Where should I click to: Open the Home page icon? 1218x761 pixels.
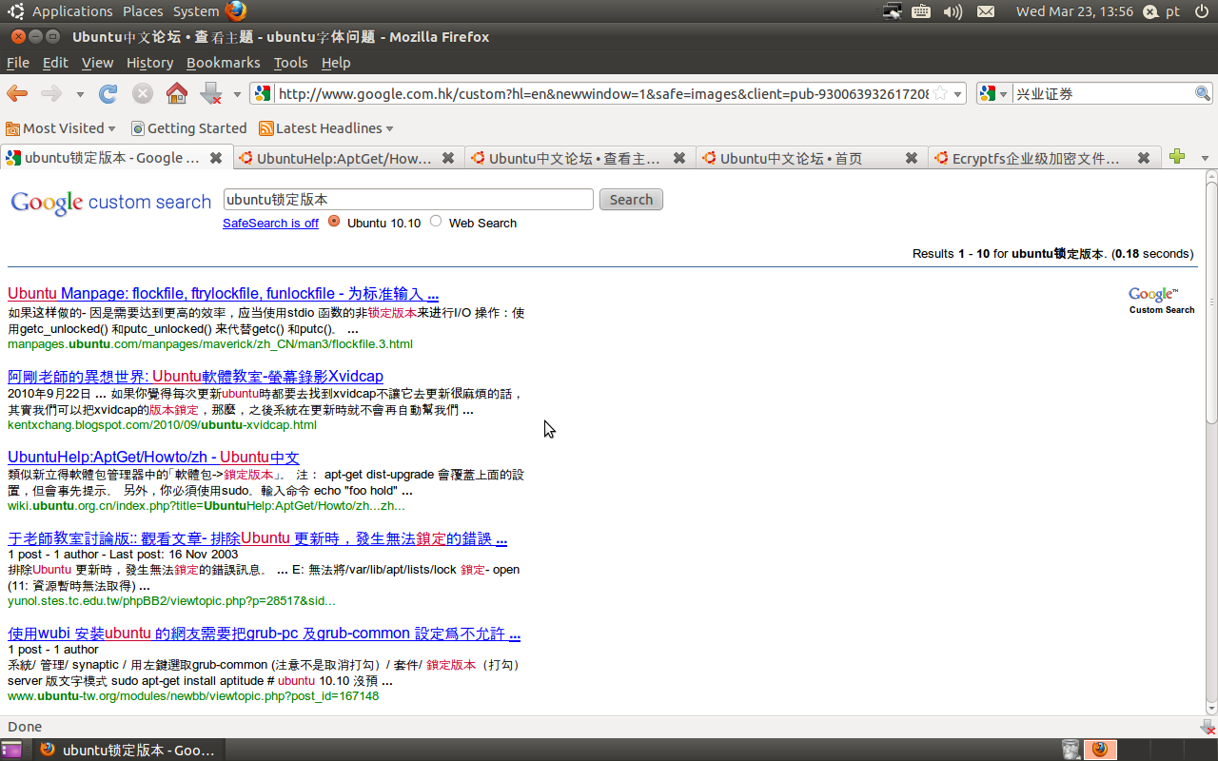click(177, 93)
